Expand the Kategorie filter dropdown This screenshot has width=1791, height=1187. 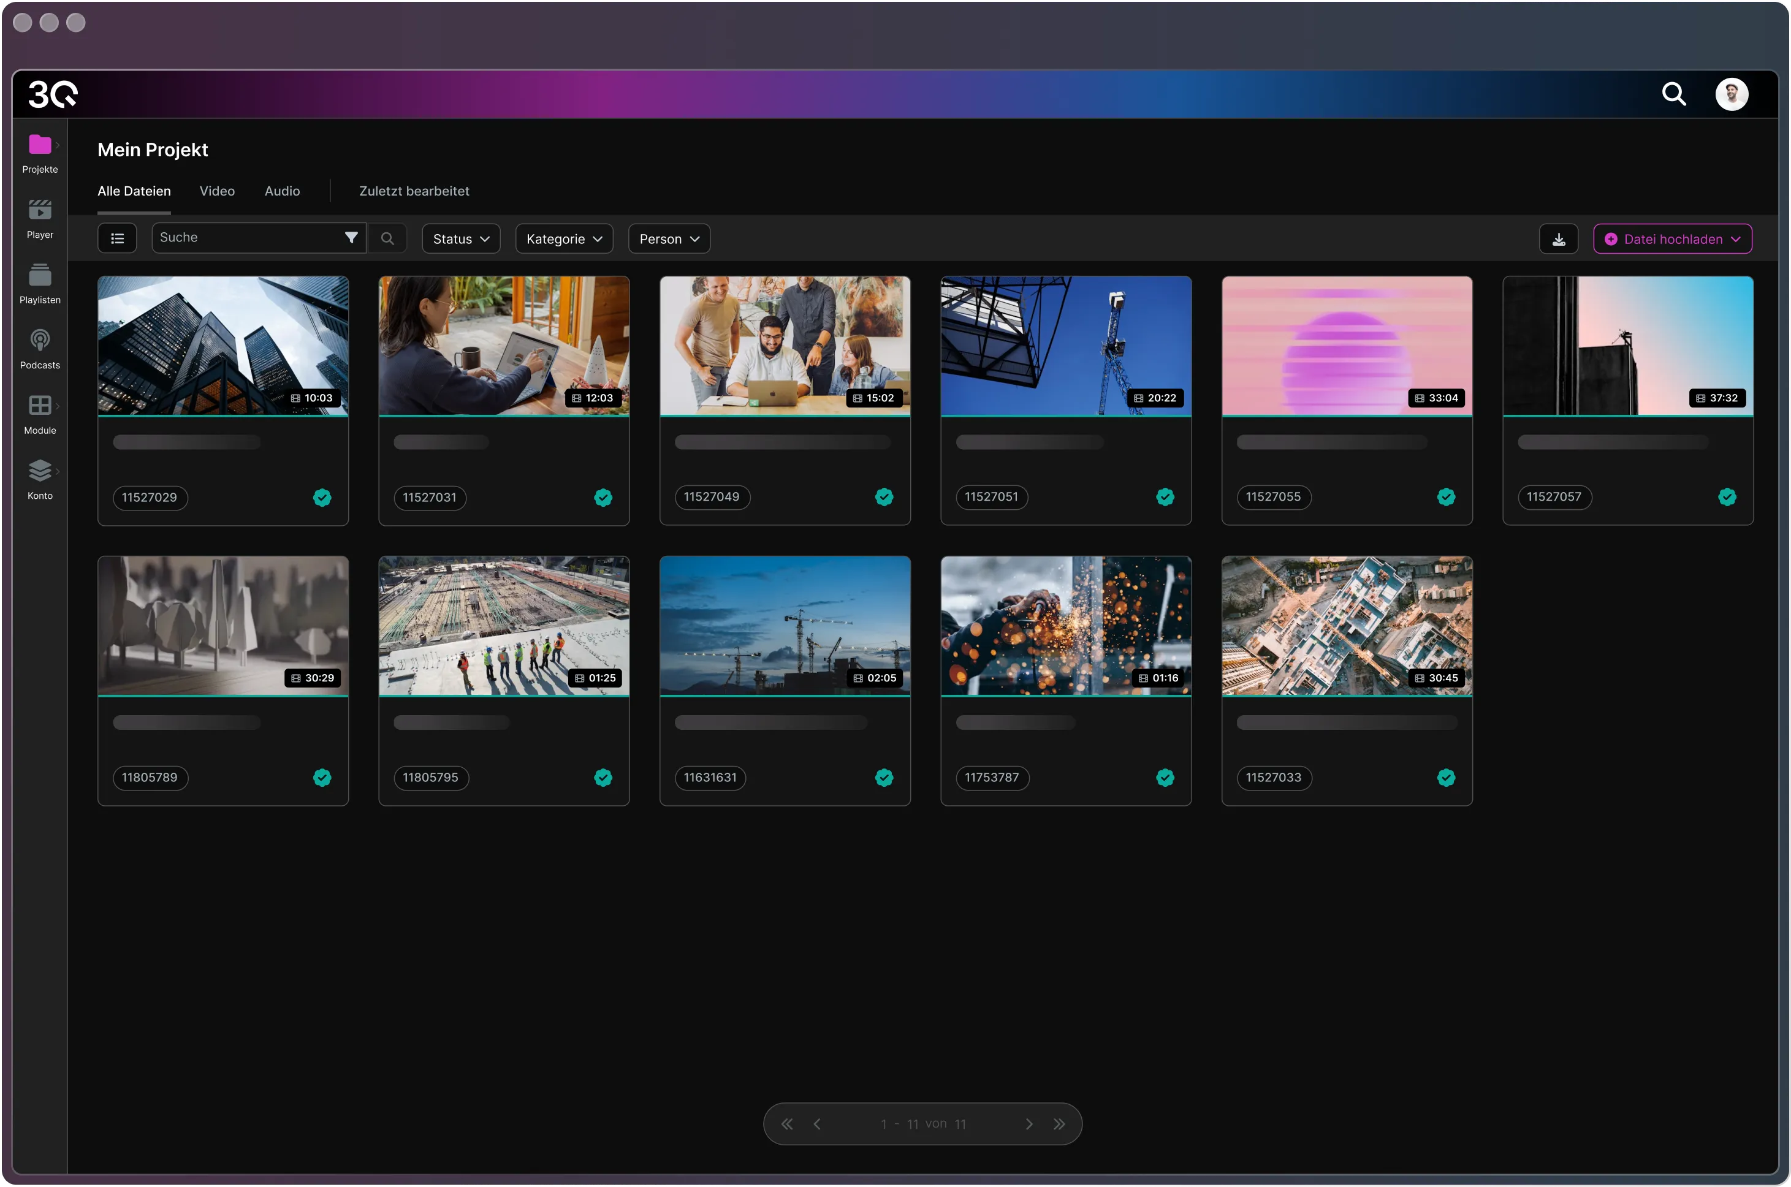(x=563, y=239)
